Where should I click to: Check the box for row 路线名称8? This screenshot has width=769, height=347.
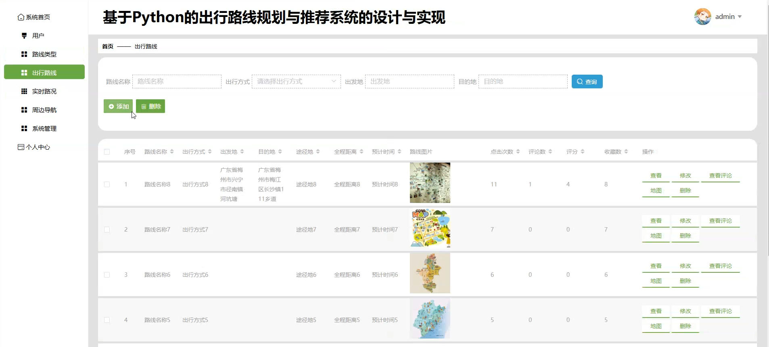coord(107,184)
